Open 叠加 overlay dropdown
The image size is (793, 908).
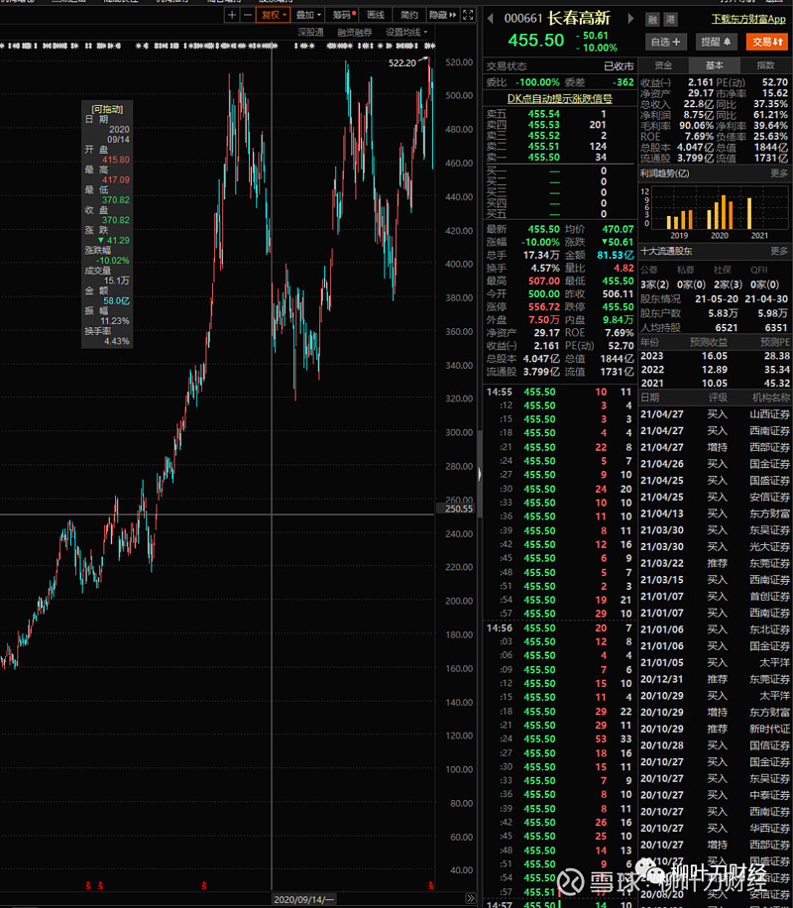pos(307,15)
